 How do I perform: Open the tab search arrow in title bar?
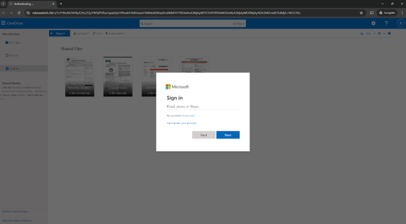pyautogui.click(x=3, y=4)
